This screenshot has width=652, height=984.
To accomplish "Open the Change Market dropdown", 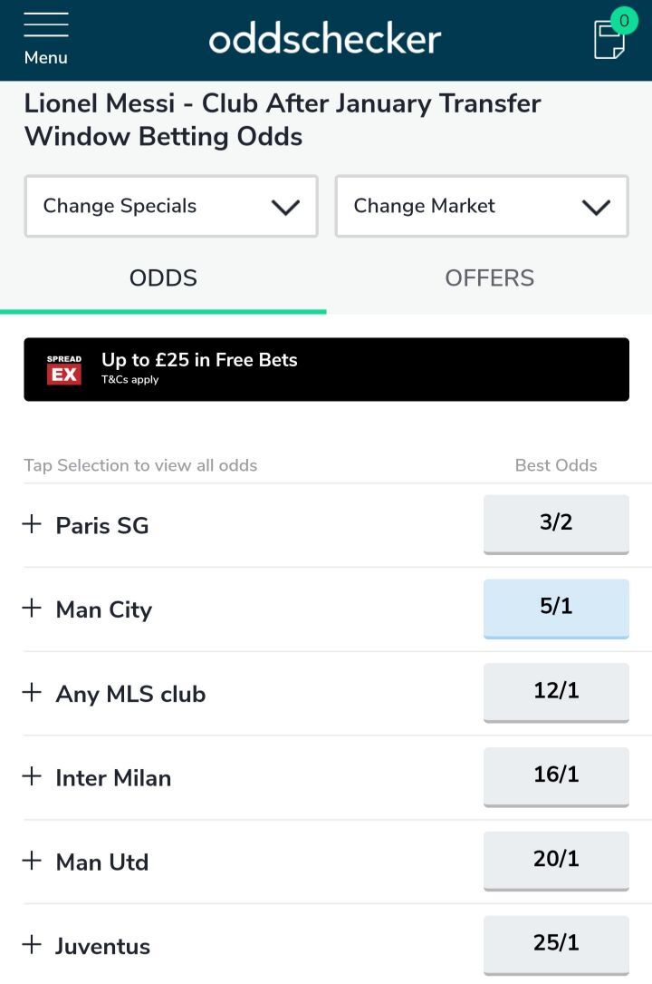I will [482, 207].
